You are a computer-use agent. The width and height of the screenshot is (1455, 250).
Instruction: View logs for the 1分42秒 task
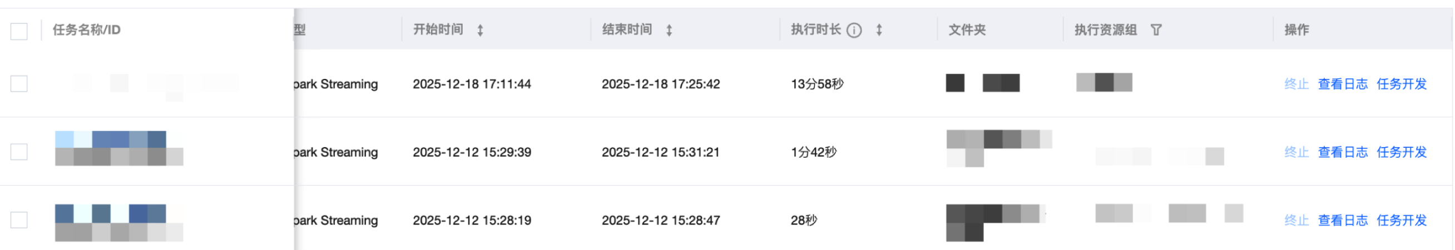click(1343, 152)
